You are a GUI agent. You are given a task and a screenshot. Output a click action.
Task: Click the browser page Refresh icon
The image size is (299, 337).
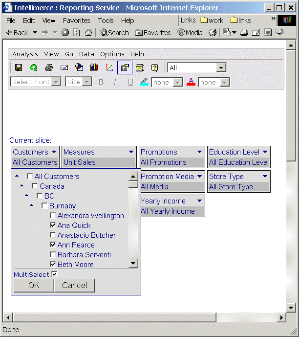click(x=77, y=33)
